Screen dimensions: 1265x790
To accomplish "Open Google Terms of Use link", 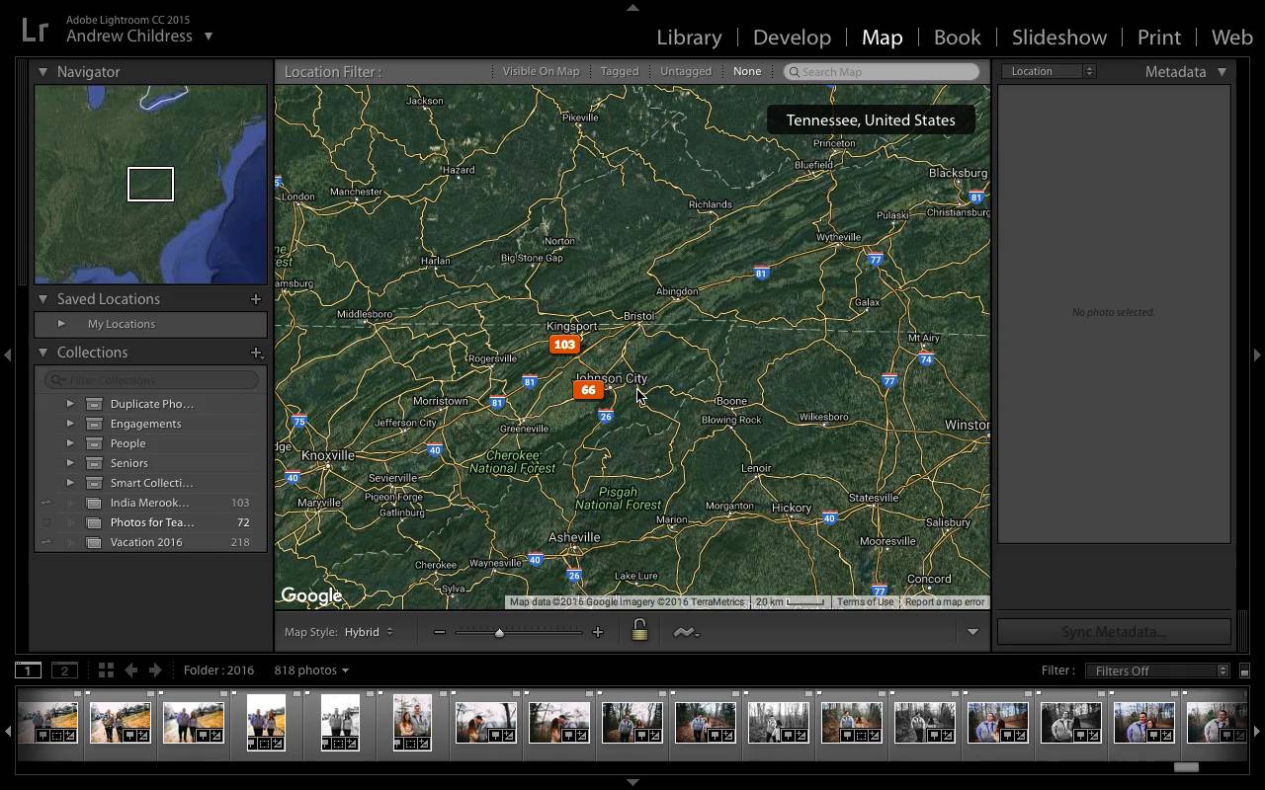I will [x=865, y=602].
